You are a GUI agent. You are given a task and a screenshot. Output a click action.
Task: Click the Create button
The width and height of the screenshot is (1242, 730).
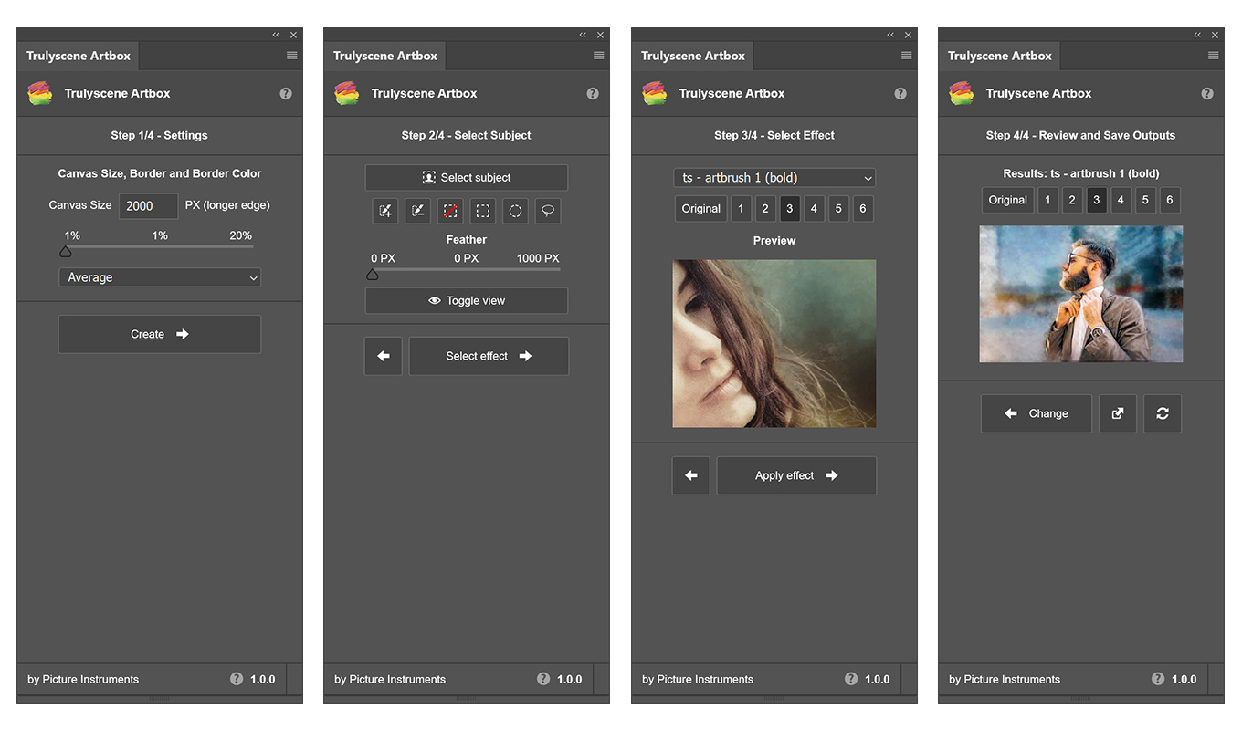[160, 334]
